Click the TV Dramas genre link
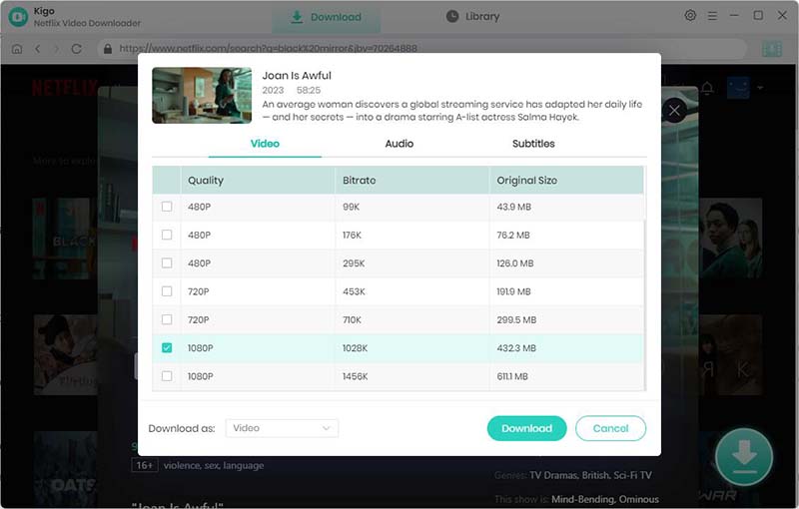Image resolution: width=799 pixels, height=509 pixels. [553, 475]
